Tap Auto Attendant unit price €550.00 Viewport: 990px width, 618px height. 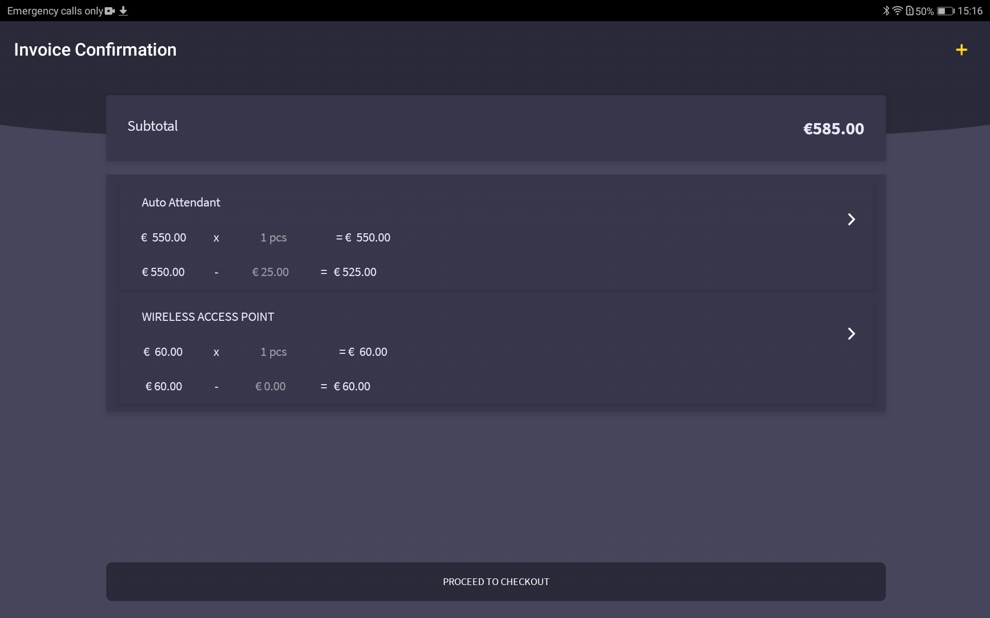[163, 237]
